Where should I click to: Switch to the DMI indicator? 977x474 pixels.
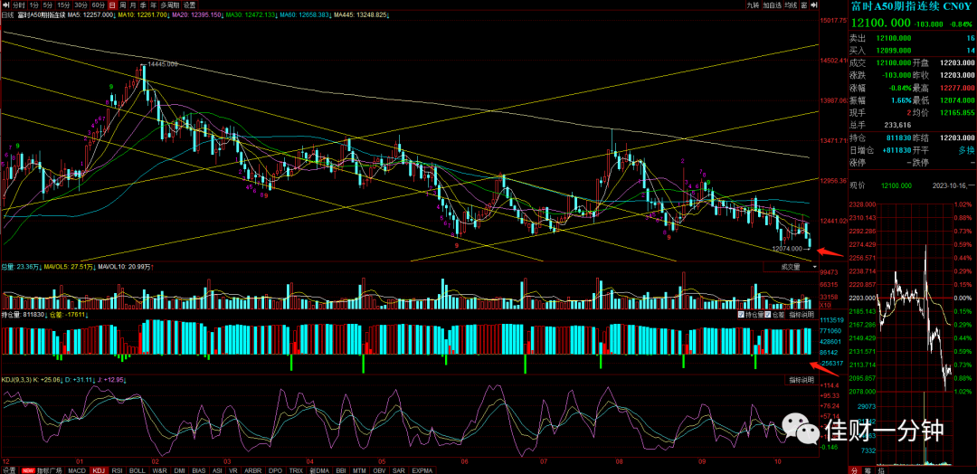pyautogui.click(x=180, y=469)
